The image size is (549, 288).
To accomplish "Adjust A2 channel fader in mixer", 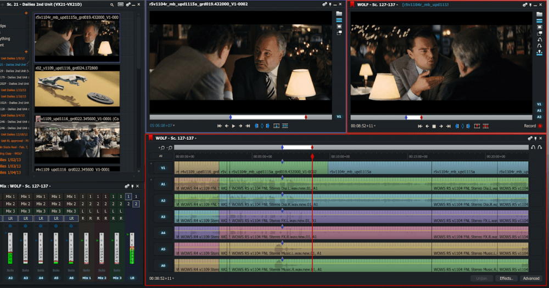I will pos(10,249).
